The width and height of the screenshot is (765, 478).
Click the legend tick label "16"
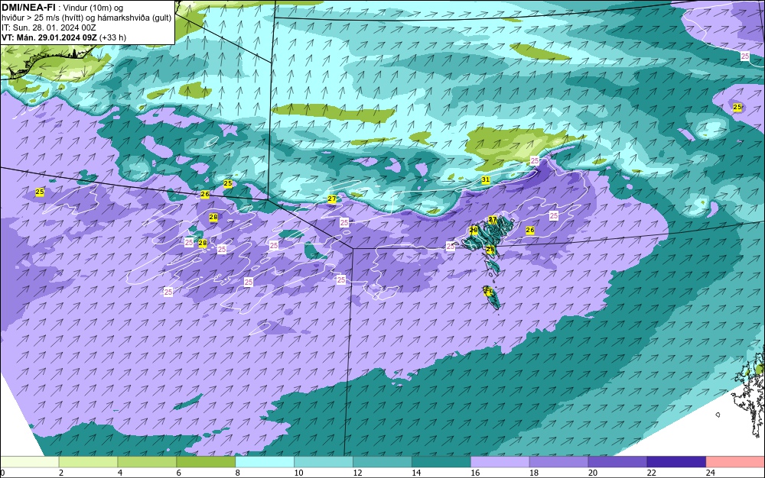(475, 473)
